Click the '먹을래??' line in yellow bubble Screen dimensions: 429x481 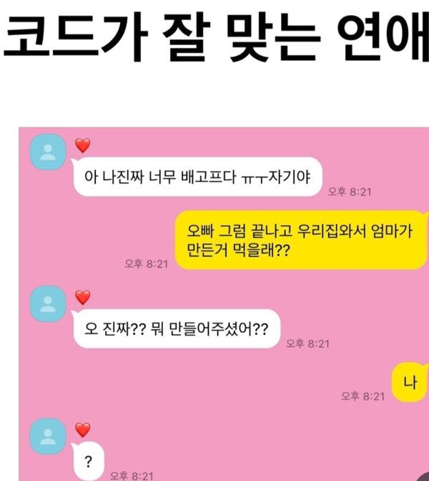(x=238, y=251)
